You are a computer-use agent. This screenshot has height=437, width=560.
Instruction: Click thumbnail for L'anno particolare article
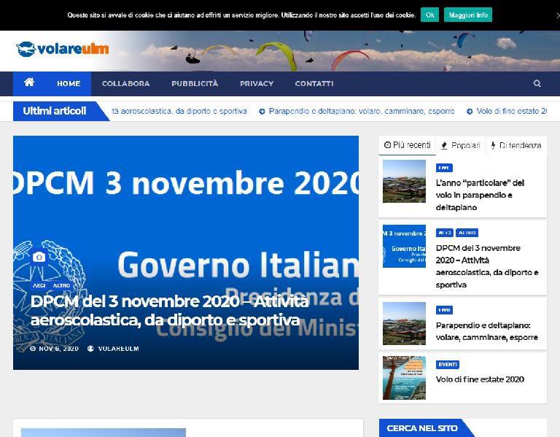tap(404, 181)
